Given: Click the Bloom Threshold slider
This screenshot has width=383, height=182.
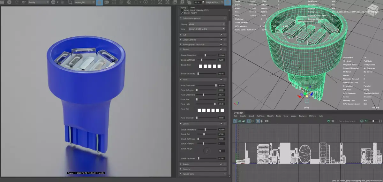Looking at the screenshot, I should 205,55.
